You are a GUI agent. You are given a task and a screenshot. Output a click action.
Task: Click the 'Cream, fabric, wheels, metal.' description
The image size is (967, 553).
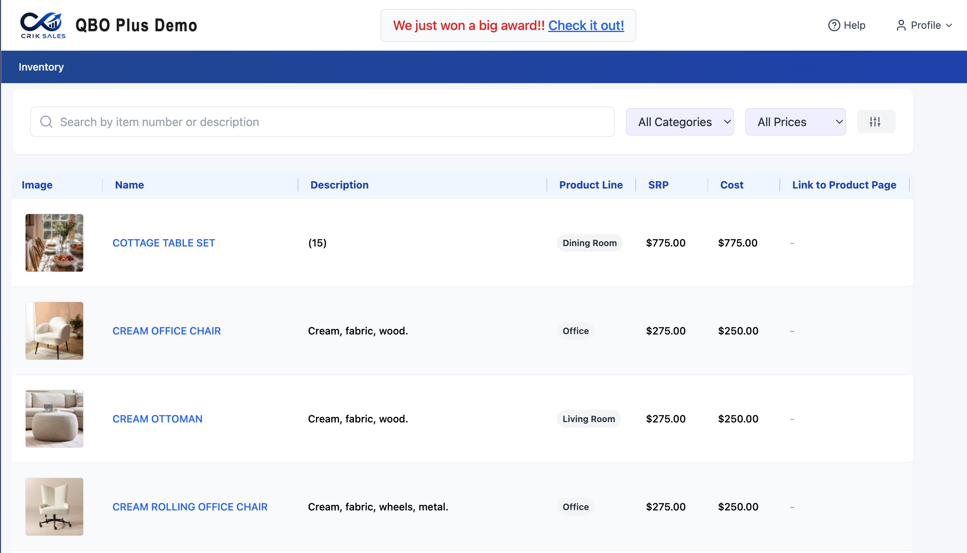(378, 507)
